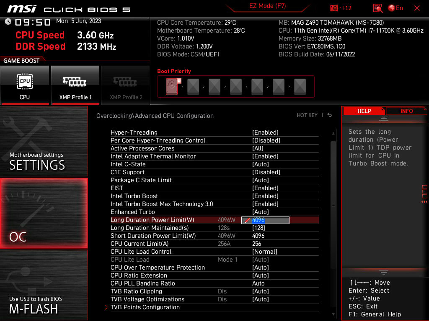429x321 pixels.
Task: Open the HOT KEY list
Action: click(x=307, y=115)
